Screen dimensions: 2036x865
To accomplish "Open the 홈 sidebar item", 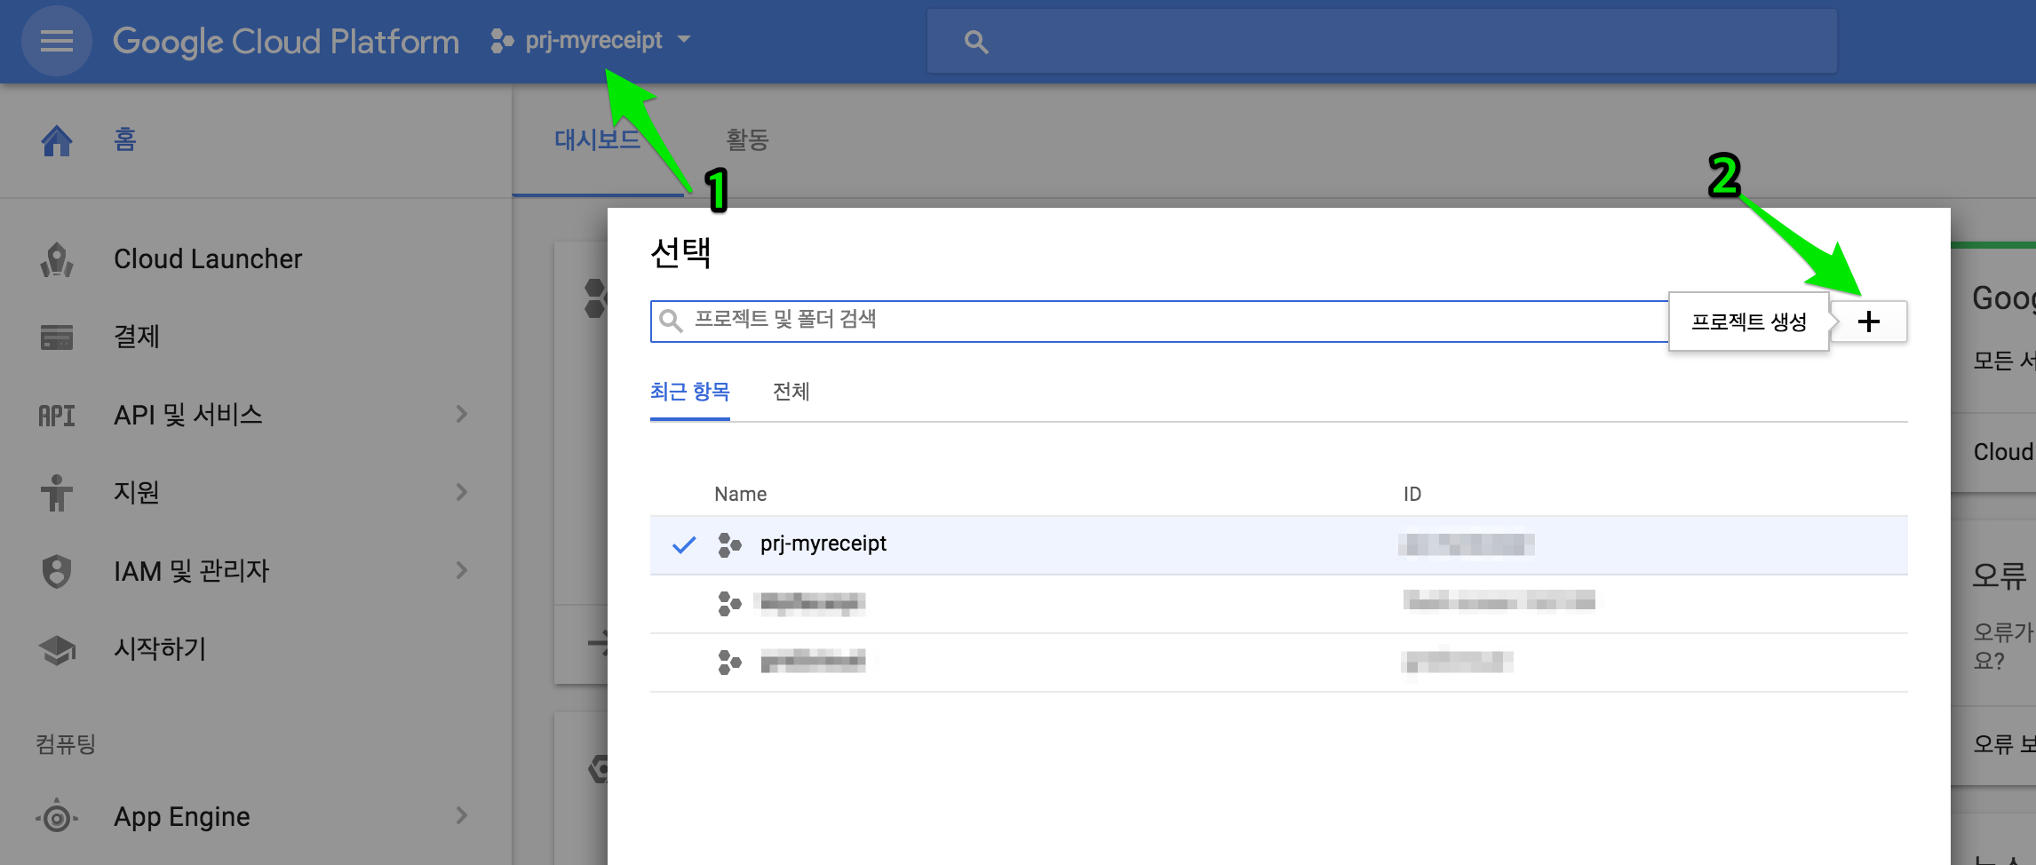I will click(x=124, y=139).
